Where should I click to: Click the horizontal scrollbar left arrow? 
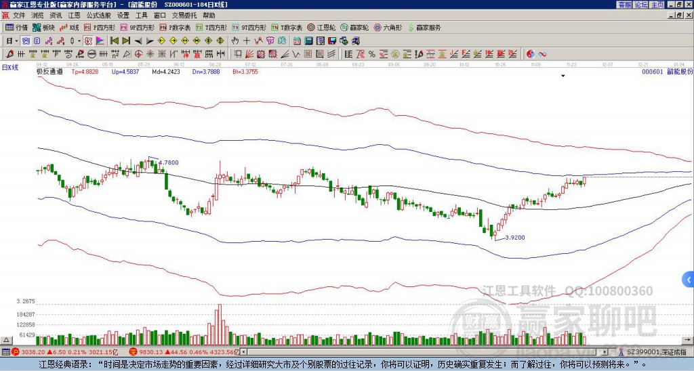pos(243,352)
